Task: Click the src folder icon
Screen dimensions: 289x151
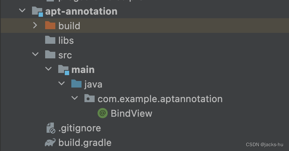Action: pos(50,55)
